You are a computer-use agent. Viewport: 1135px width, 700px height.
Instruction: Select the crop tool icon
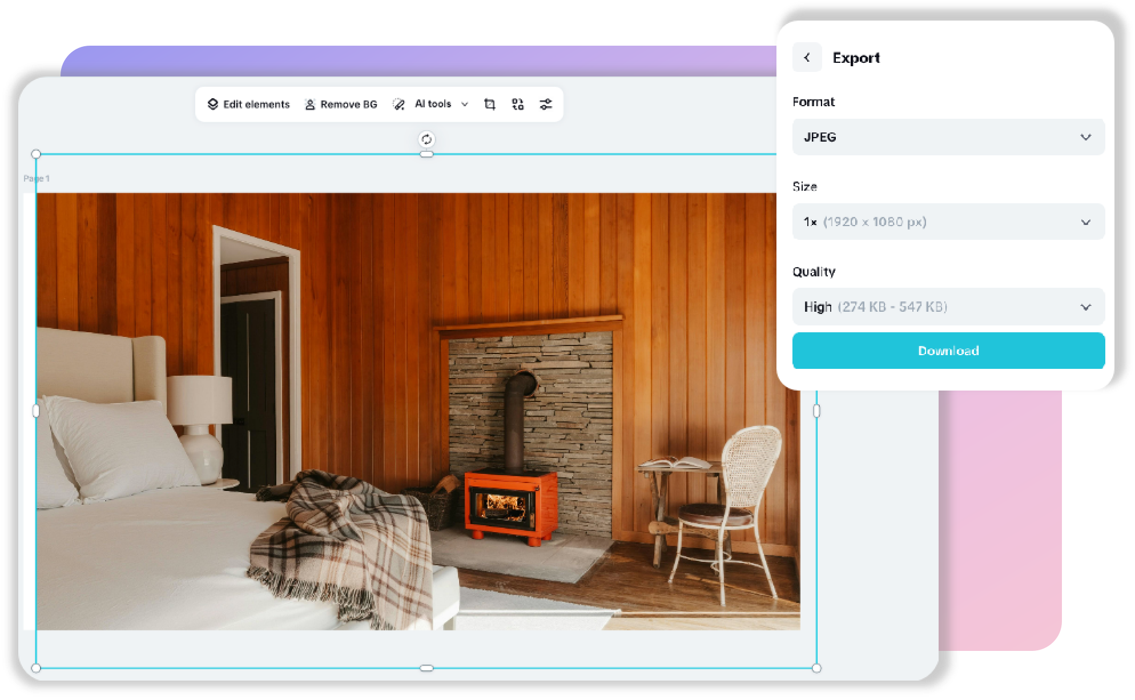[x=489, y=104]
